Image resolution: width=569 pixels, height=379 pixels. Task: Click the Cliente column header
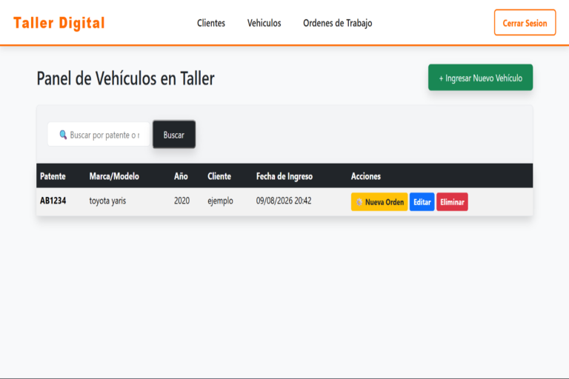point(219,176)
